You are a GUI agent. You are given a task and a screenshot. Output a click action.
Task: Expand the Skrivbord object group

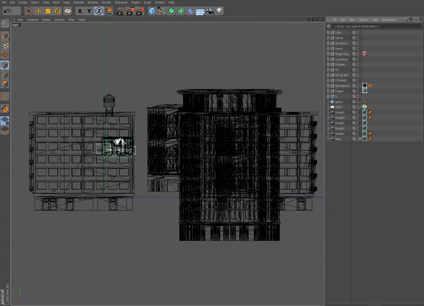(x=328, y=43)
